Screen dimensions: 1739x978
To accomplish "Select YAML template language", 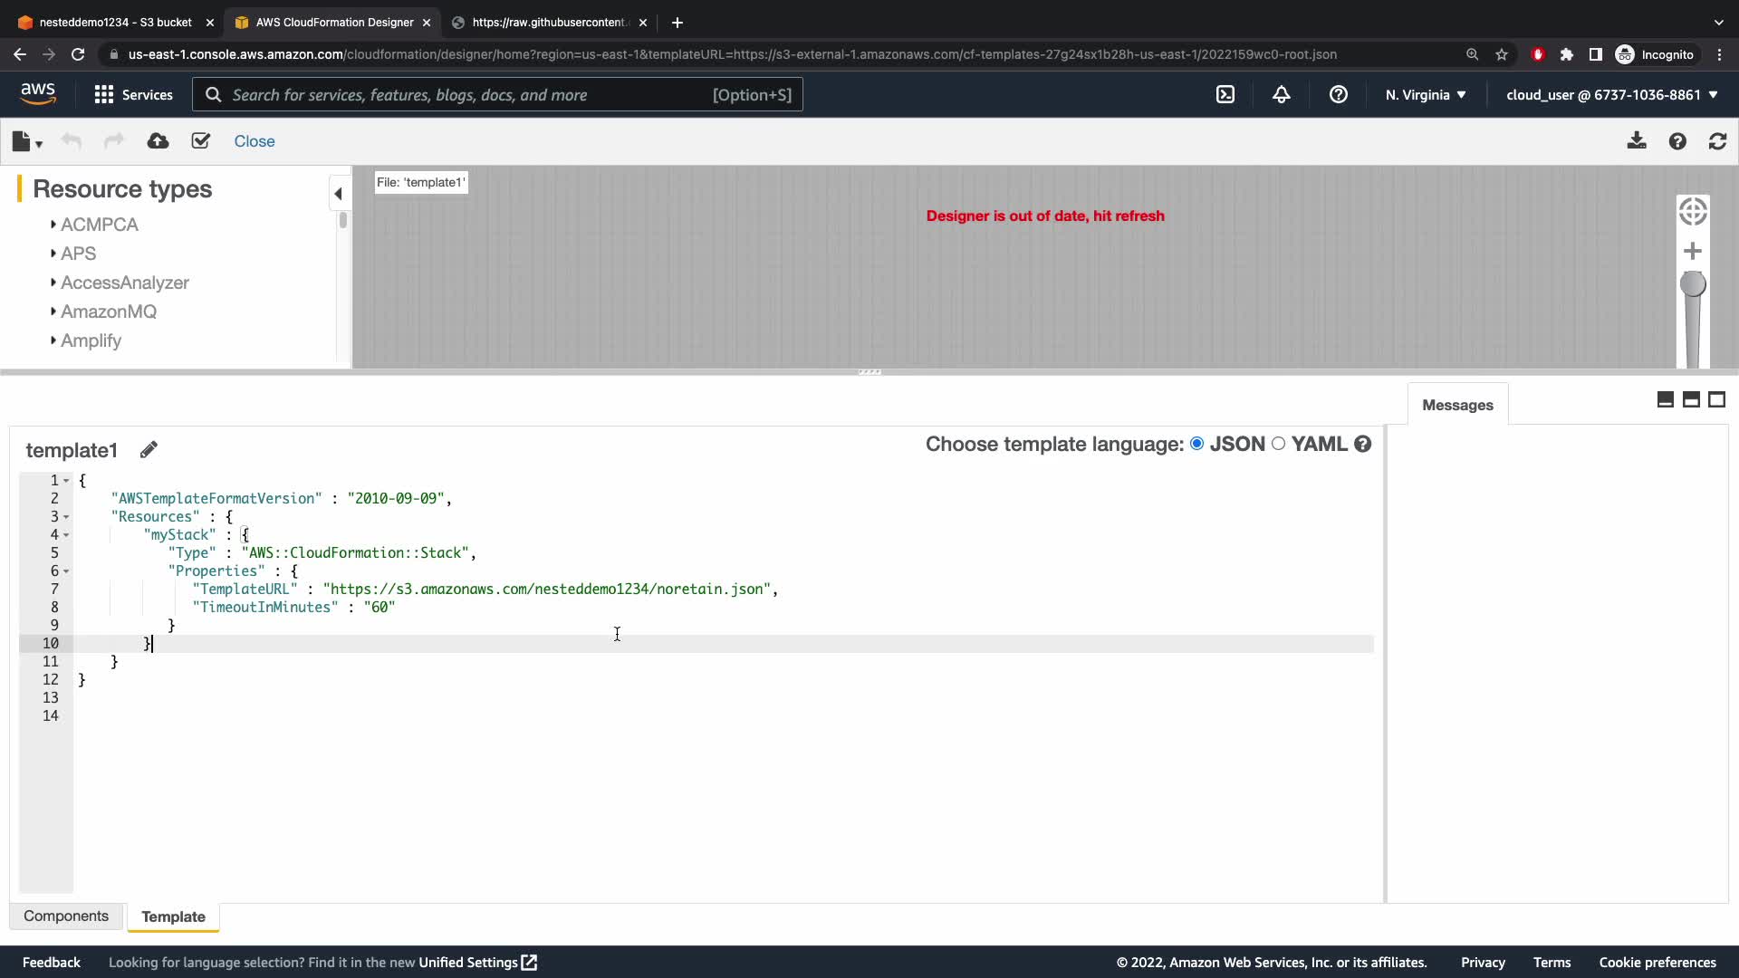I will pyautogui.click(x=1278, y=444).
